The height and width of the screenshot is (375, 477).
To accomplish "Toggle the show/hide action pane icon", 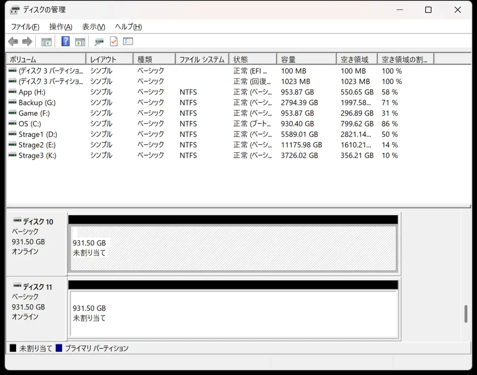I will tap(80, 41).
